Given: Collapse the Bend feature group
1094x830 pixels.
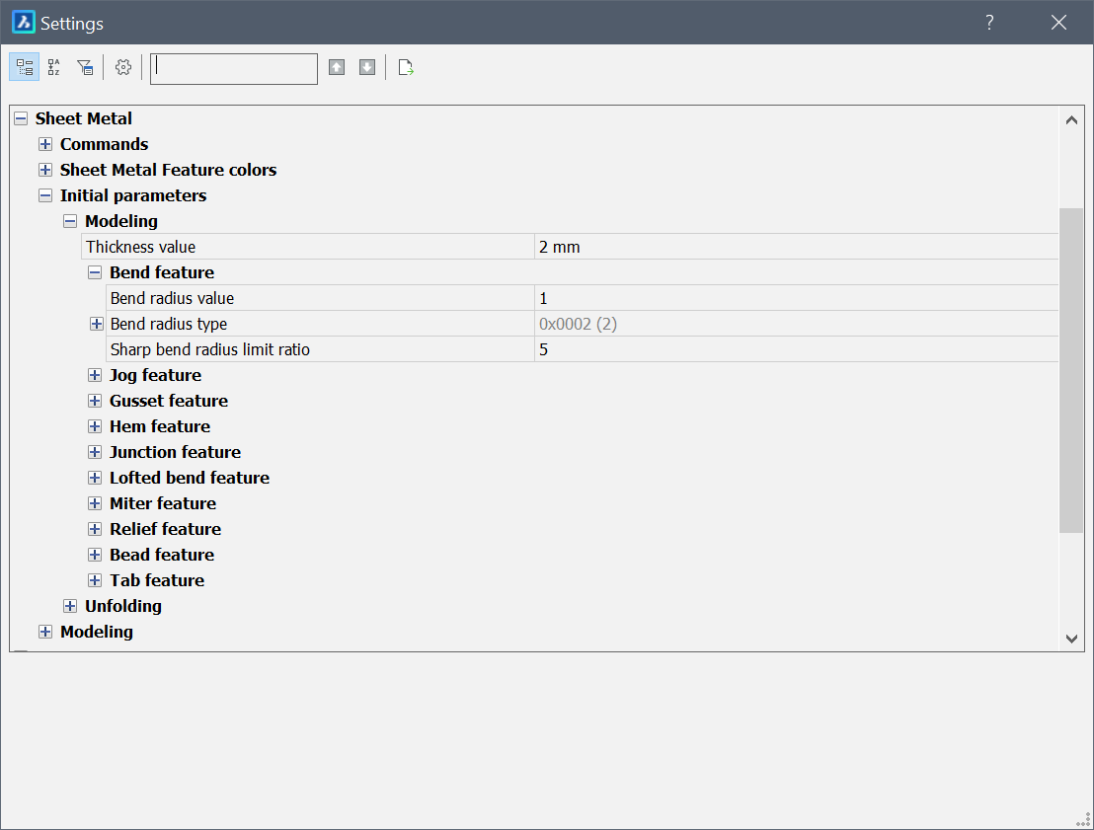Looking at the screenshot, I should coord(95,272).
